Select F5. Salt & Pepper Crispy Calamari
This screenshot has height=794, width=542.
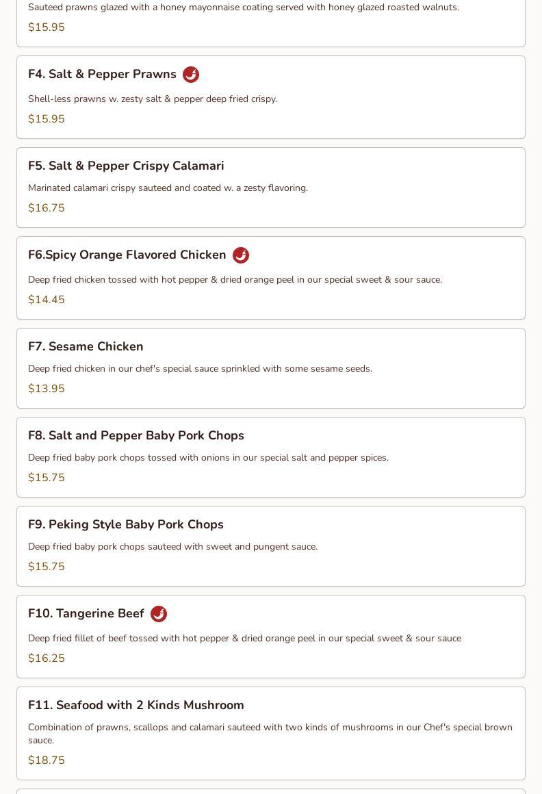126,166
